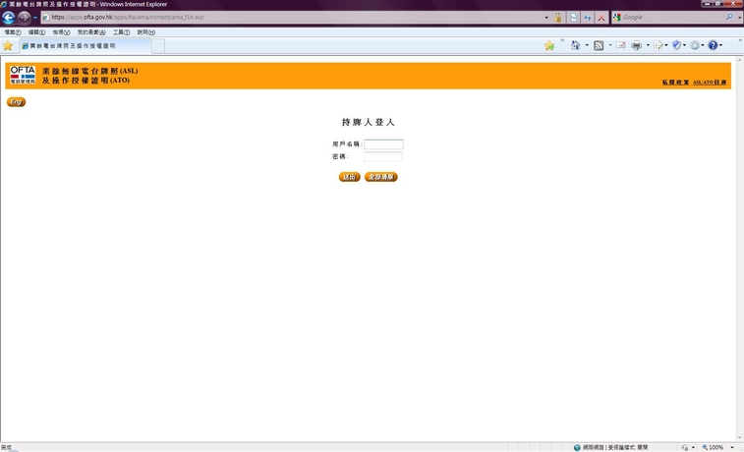744x452 pixels.
Task: Click the Home icon in command bar
Action: (575, 46)
